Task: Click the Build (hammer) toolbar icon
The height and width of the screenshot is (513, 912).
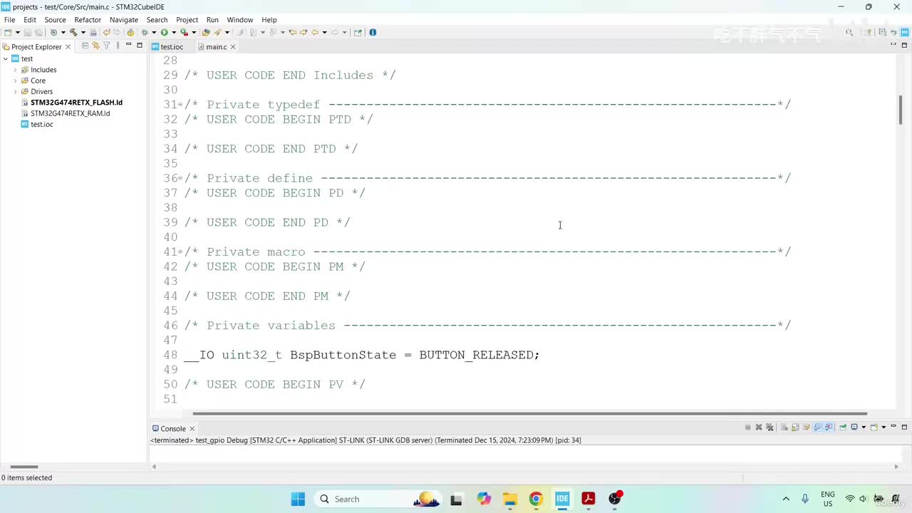Action: (73, 32)
